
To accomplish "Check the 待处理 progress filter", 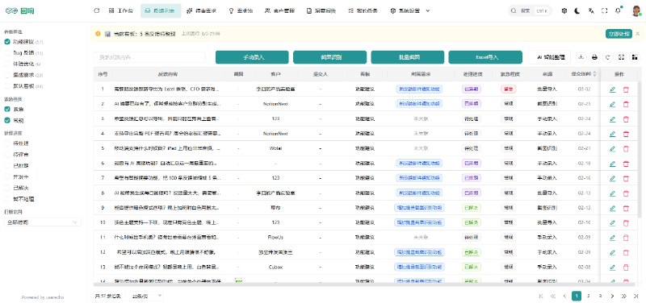I will pyautogui.click(x=7, y=143).
